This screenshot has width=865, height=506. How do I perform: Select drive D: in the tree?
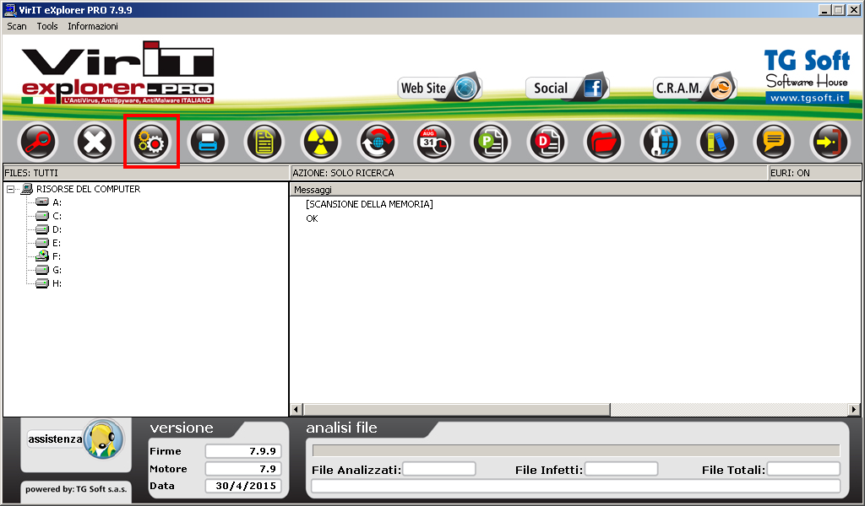click(x=57, y=229)
